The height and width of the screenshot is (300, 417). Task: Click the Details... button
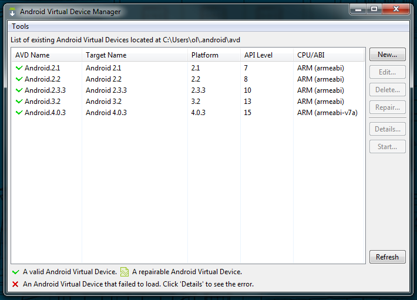[387, 129]
